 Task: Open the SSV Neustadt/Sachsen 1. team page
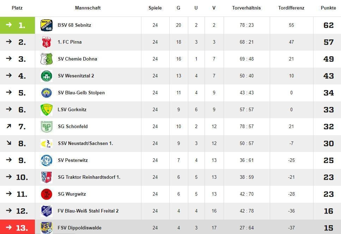[x=85, y=144]
